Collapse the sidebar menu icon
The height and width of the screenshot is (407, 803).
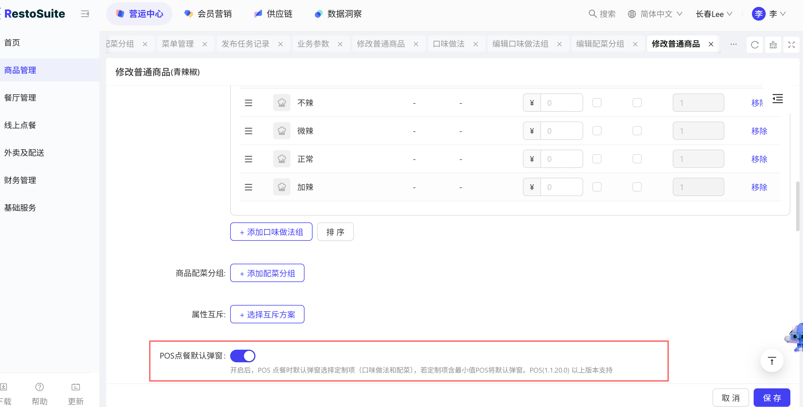(x=85, y=14)
